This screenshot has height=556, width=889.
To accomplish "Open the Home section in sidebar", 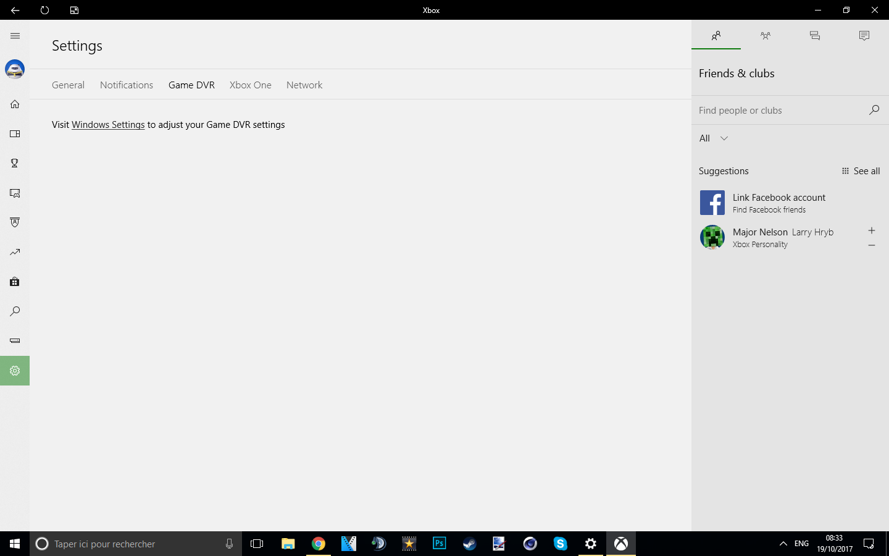I will (15, 104).
